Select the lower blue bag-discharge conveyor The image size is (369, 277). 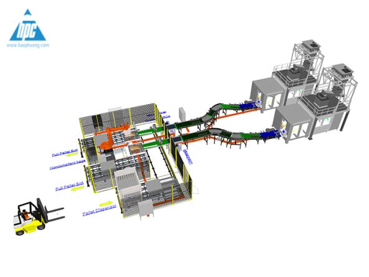tap(271, 135)
